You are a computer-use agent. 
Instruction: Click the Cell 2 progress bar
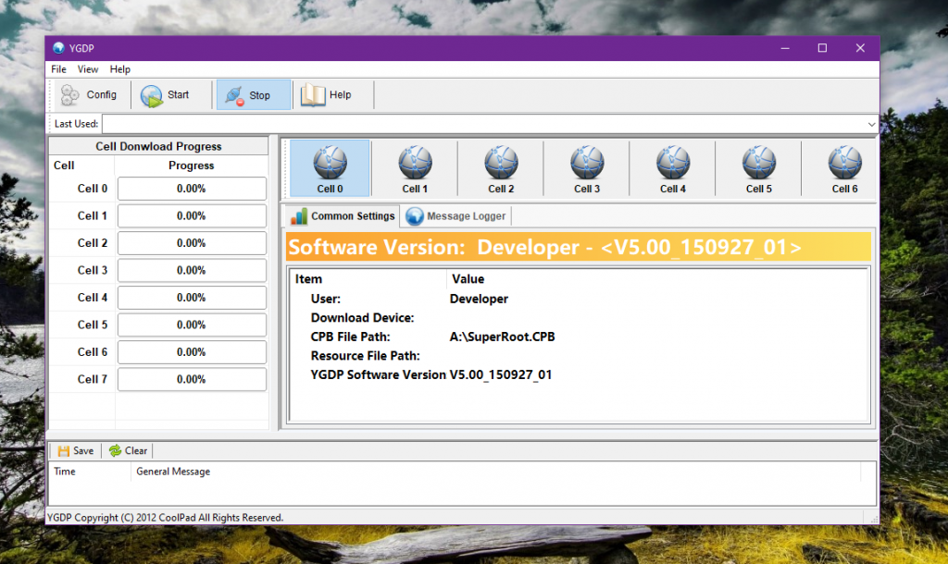click(x=192, y=243)
